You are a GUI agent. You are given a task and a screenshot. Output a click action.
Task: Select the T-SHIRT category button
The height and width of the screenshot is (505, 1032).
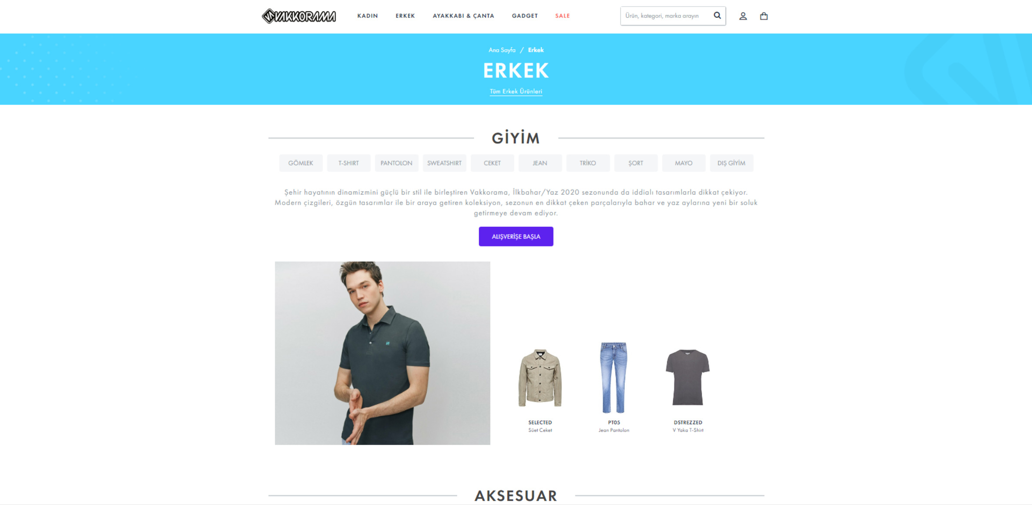coord(348,163)
